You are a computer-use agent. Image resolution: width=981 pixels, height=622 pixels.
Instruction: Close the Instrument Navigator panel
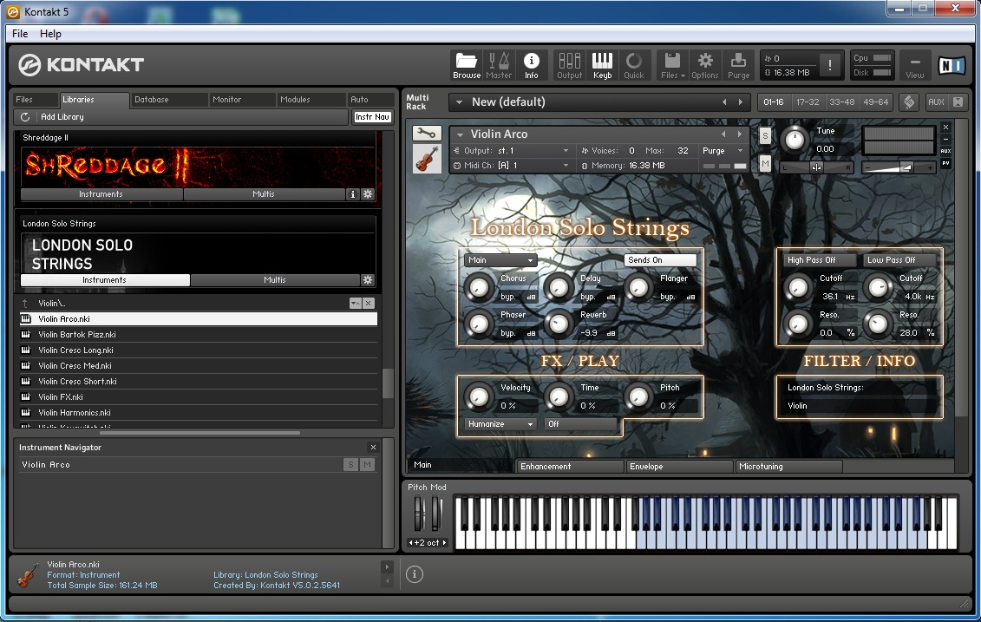374,448
